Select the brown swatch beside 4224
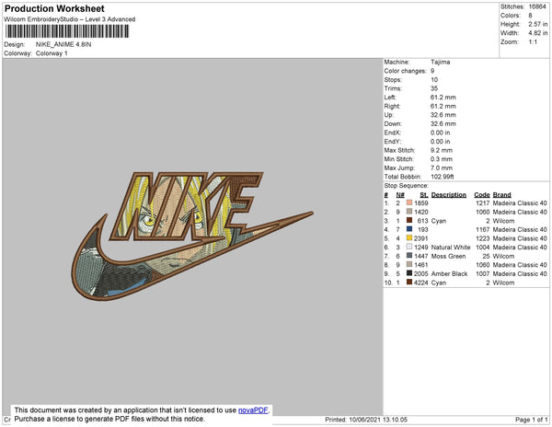 (x=409, y=282)
